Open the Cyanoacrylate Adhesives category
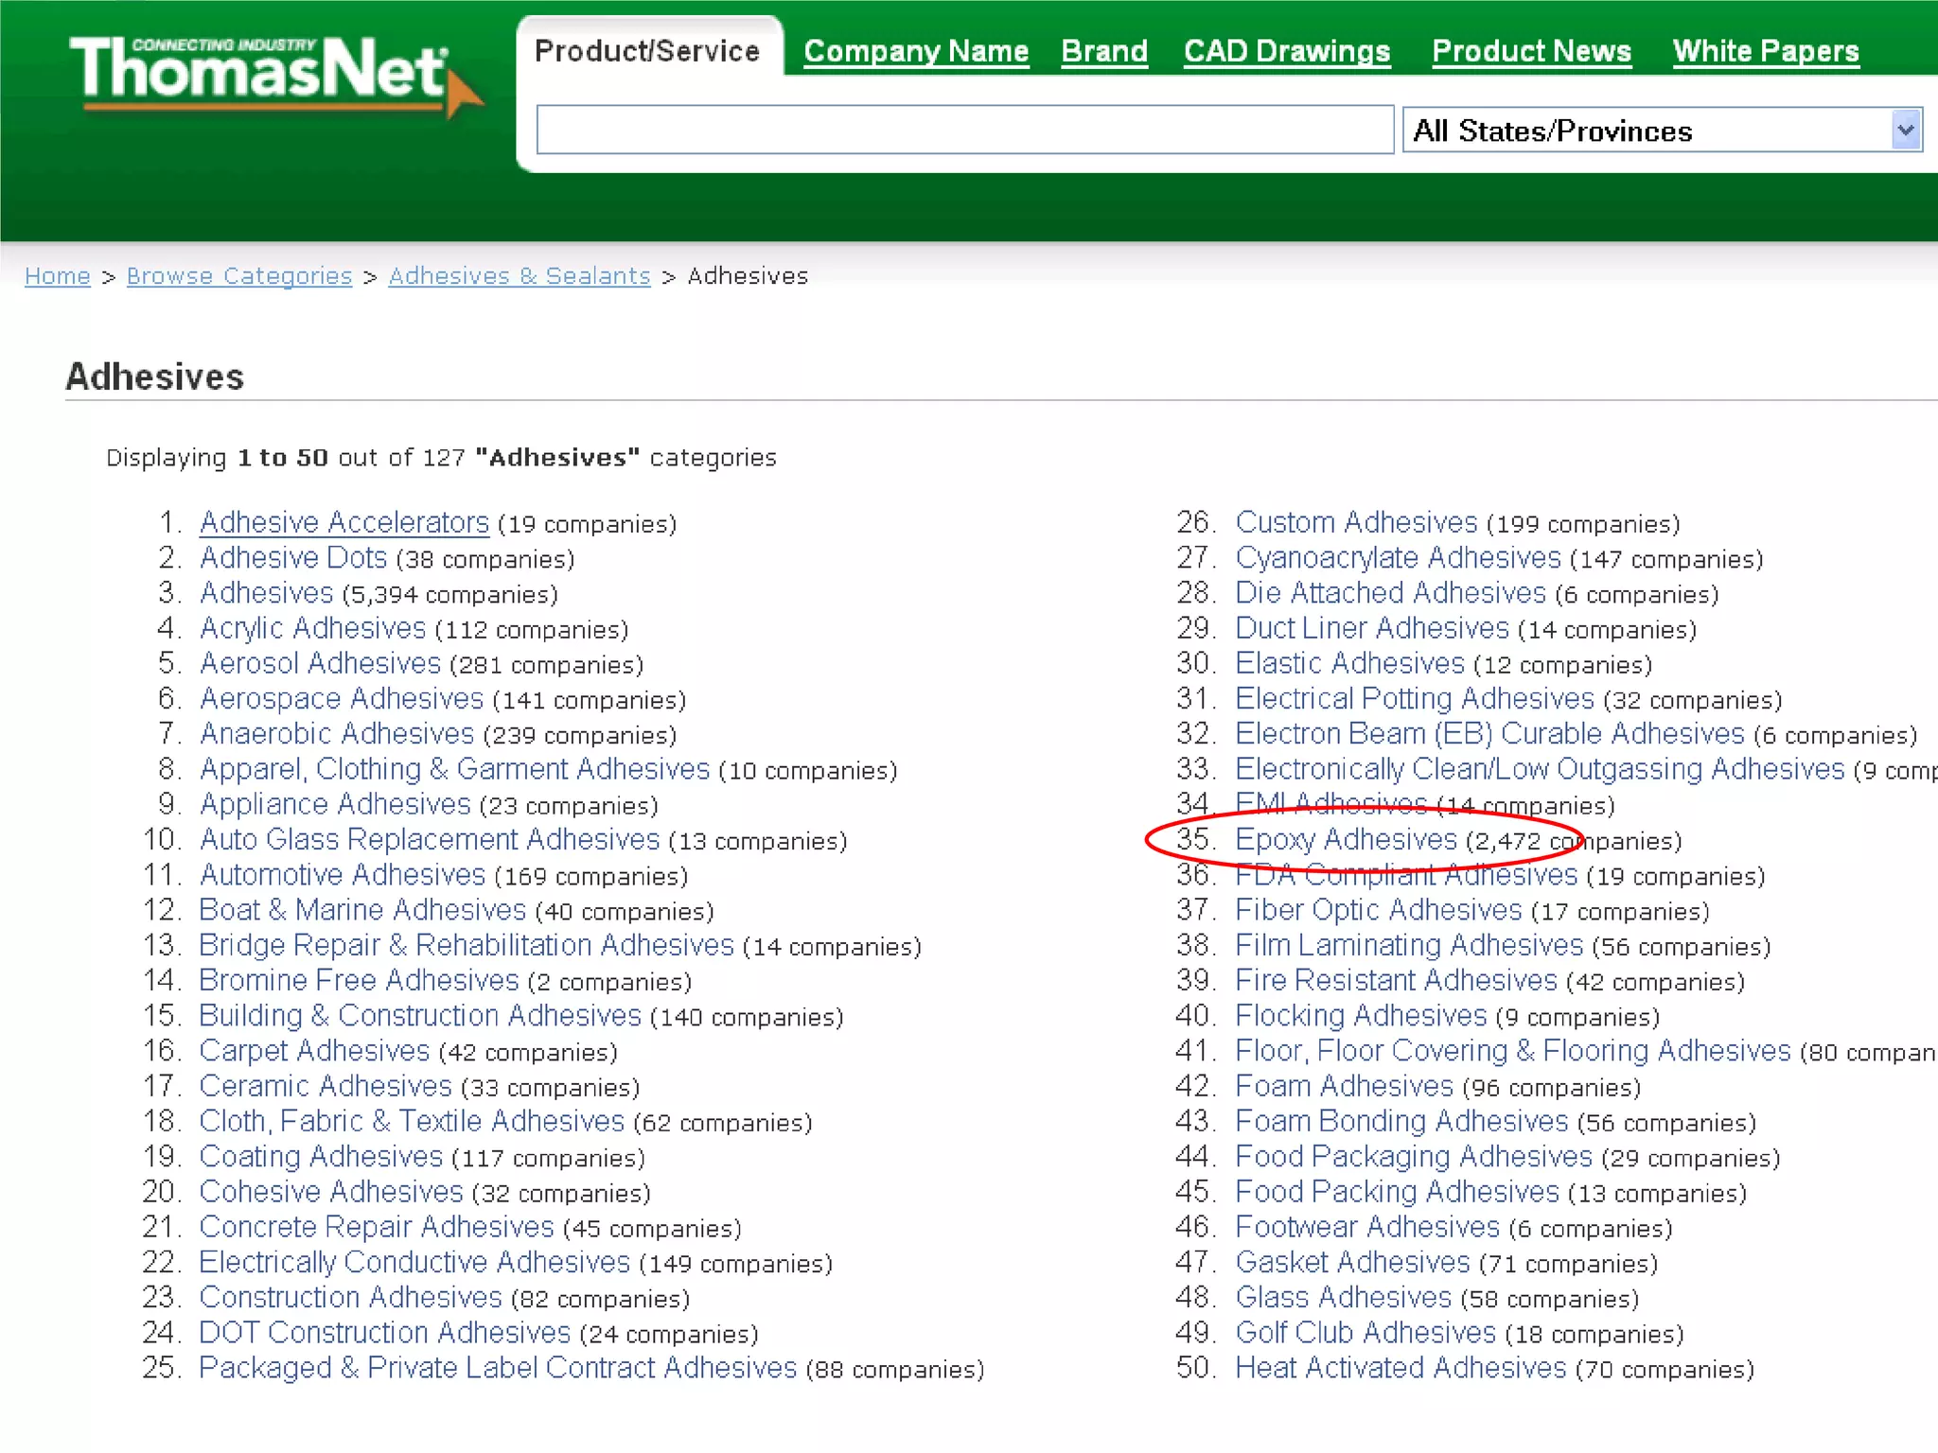Image resolution: width=1938 pixels, height=1453 pixels. coord(1397,557)
